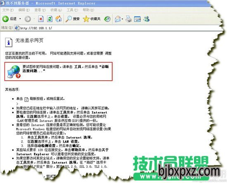Open Favorites star button
Image resolution: width=227 pixels, height=183 pixels.
[86, 19]
